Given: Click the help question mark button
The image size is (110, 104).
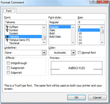Looking at the screenshot, I should click(93, 1).
